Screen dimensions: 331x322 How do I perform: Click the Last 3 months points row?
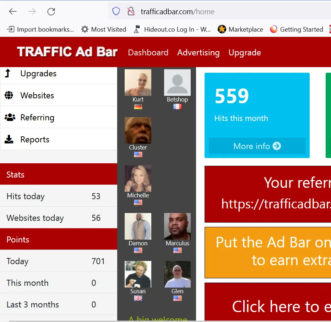click(59, 305)
